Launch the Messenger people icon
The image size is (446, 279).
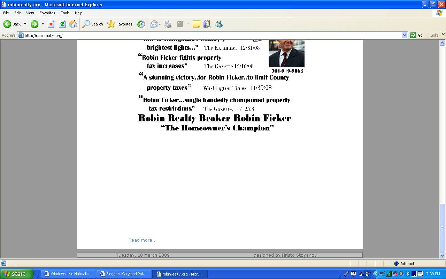click(219, 24)
